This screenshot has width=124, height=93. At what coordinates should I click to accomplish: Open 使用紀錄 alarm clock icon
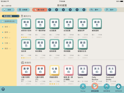119,87
